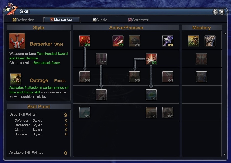This screenshot has height=163, width=231.
Task: Click the horned warrior mastery icon
Action: [193, 41]
